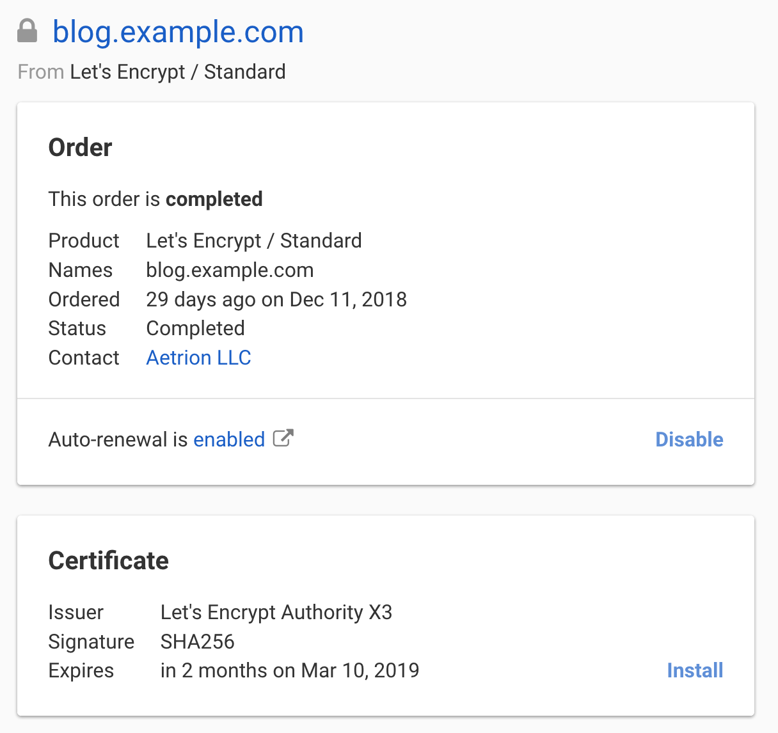Click the Let's Encrypt Authority X3 issuer text
The image size is (778, 733).
click(x=276, y=612)
